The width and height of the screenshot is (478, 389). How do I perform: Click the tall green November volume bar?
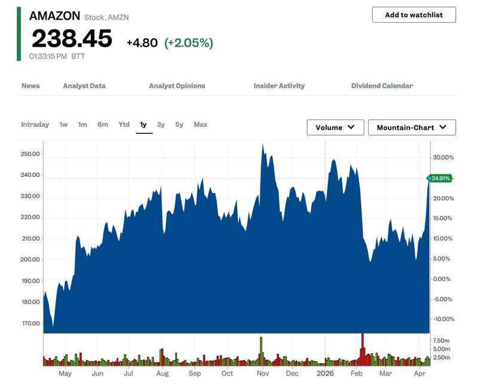pyautogui.click(x=261, y=351)
